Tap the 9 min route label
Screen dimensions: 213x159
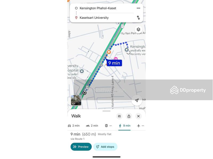[114, 63]
